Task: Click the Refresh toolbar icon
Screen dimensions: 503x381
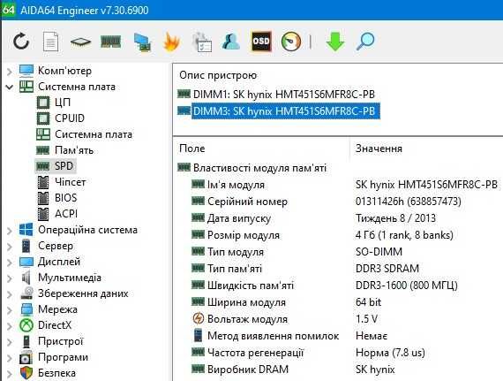Action: pyautogui.click(x=21, y=42)
